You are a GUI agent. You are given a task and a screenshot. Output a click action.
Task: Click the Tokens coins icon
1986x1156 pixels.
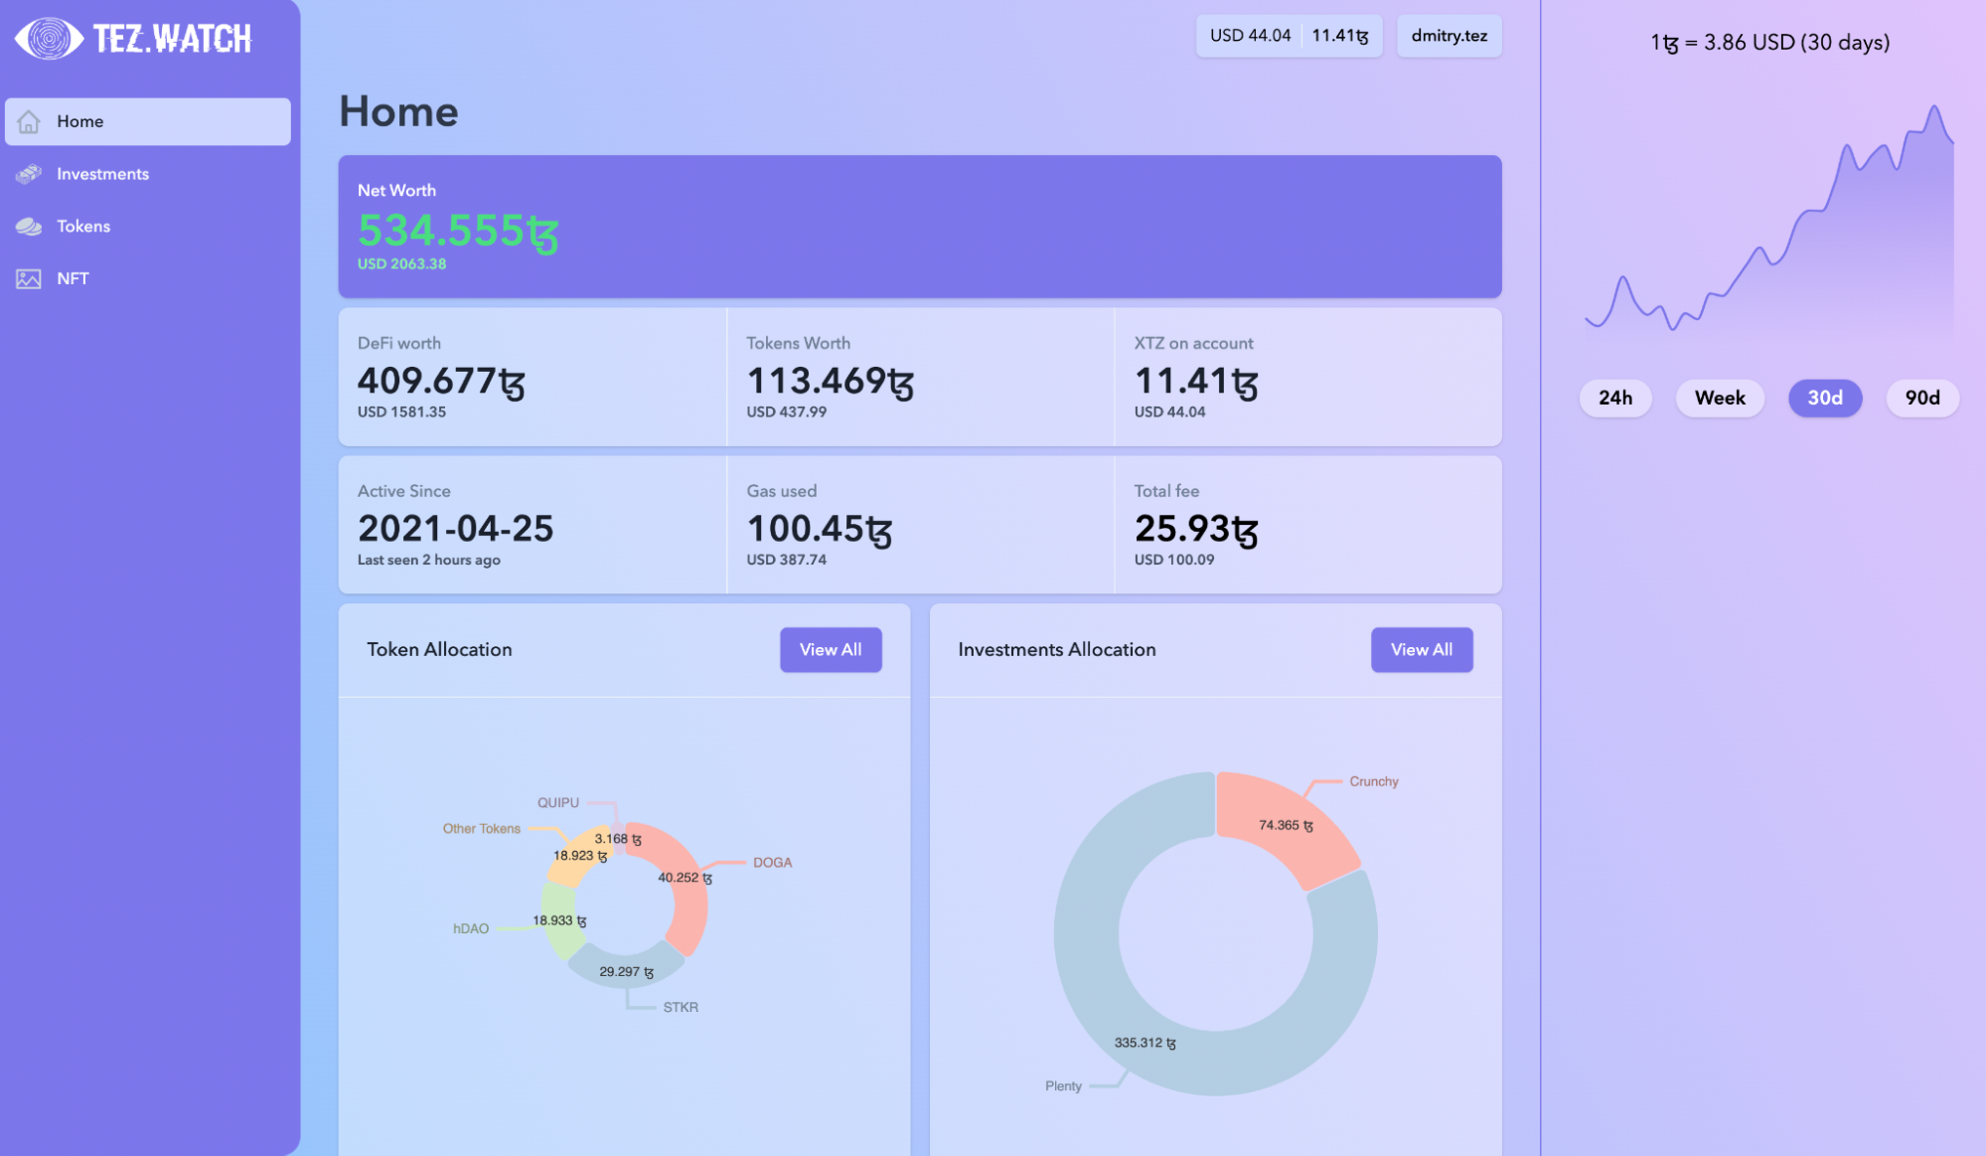pos(29,227)
